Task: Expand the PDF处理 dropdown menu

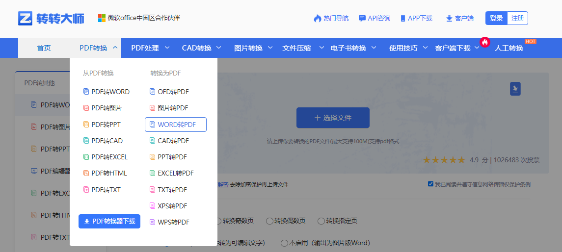Action: click(150, 48)
